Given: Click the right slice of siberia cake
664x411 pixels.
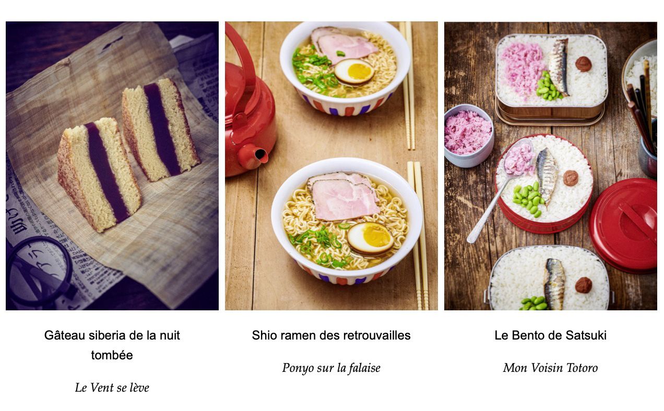Looking at the screenshot, I should coord(160,129).
